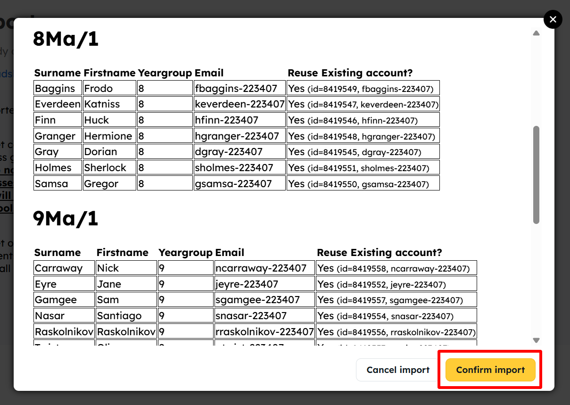570x405 pixels.
Task: Click the reuse cell with id=8419548
Action: pyautogui.click(x=363, y=136)
